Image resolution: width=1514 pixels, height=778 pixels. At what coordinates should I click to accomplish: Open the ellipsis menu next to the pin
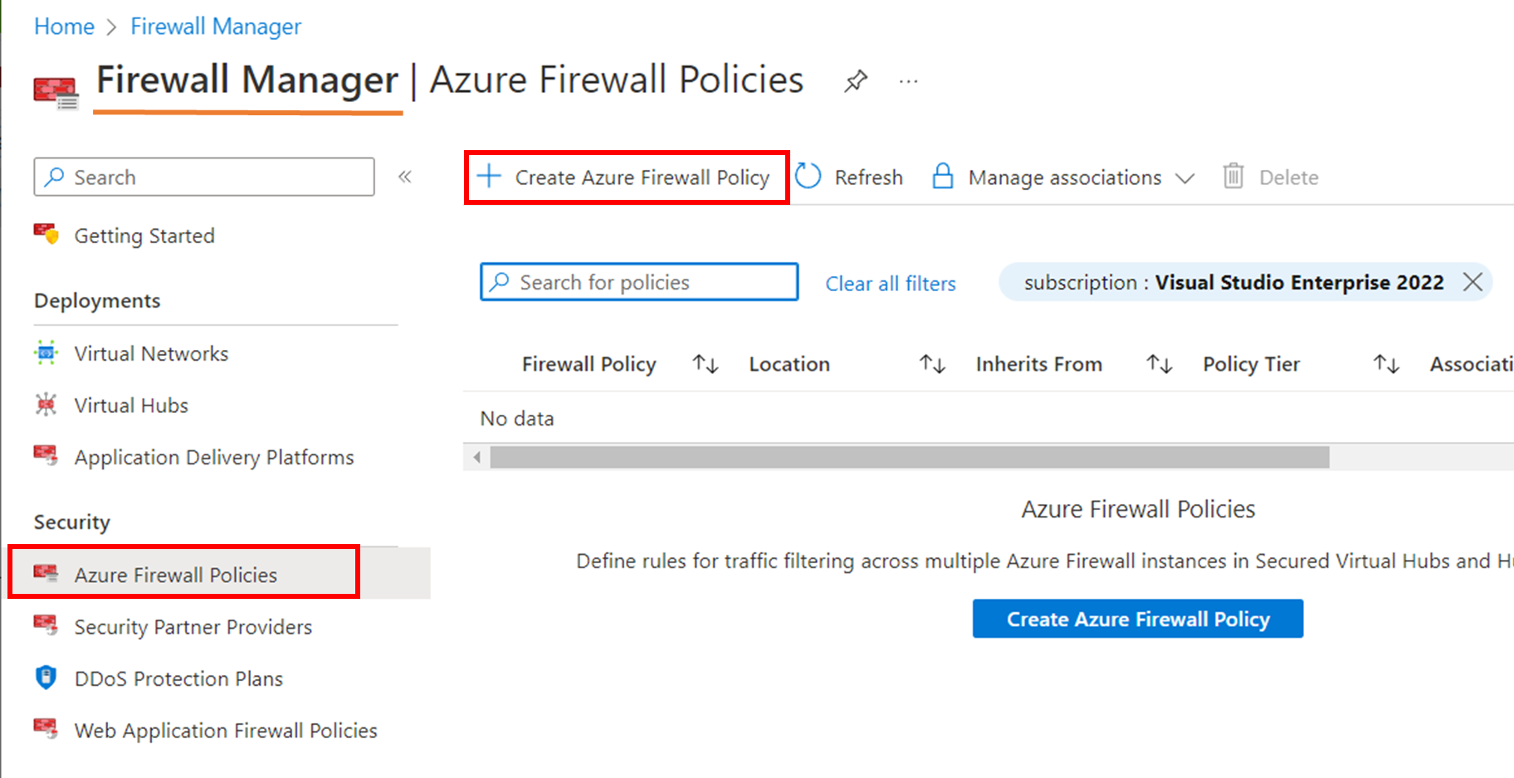pos(907,80)
